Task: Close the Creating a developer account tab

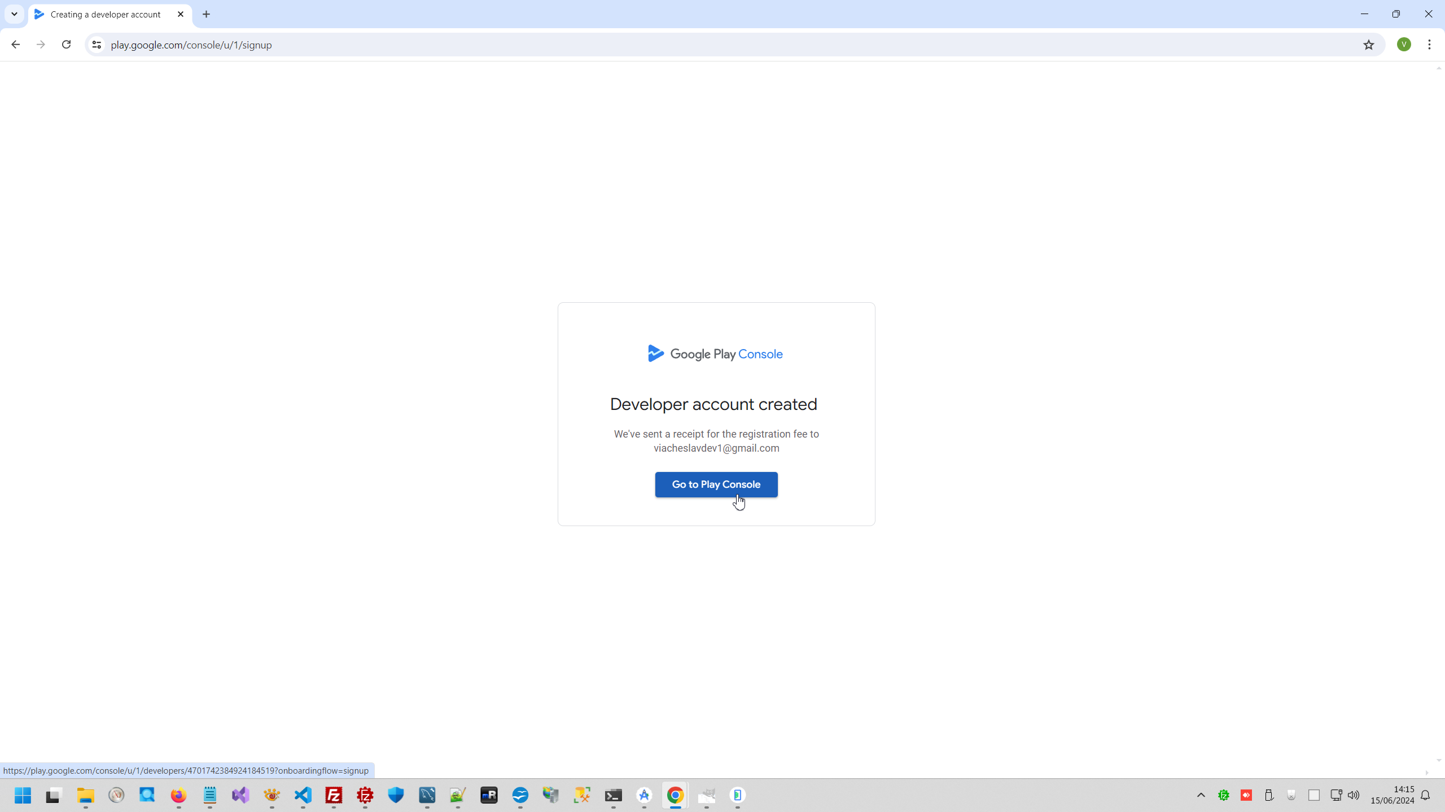Action: click(181, 14)
